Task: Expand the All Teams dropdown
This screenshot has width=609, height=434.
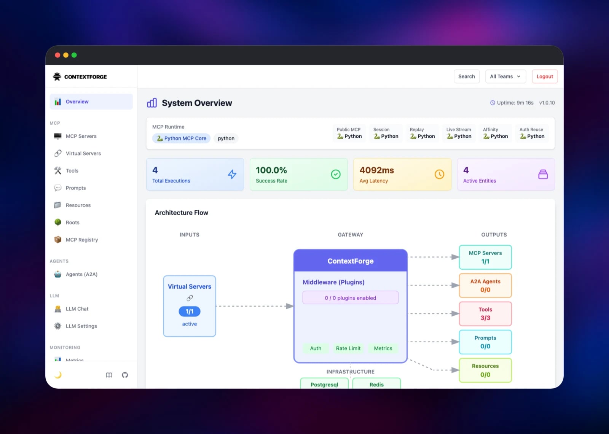Action: (x=505, y=76)
